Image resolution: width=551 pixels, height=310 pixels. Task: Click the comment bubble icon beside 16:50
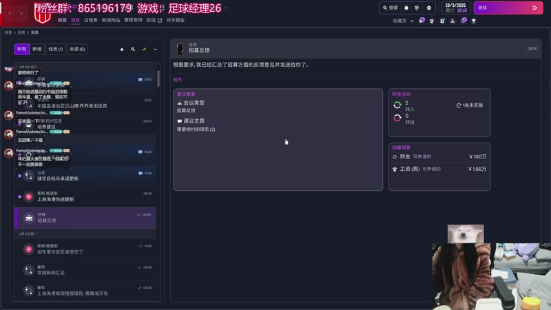(141, 79)
